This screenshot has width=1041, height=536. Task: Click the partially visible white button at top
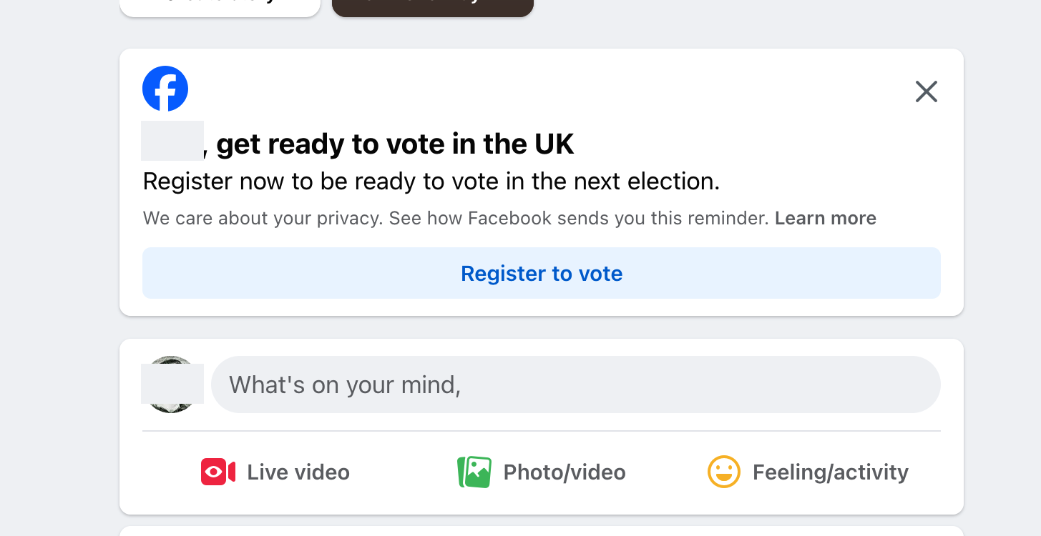coord(220,6)
